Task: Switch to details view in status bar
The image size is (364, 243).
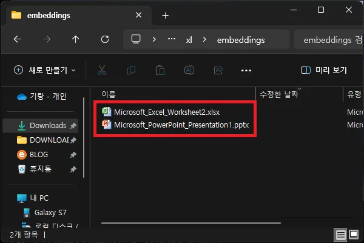Action: pos(340,235)
